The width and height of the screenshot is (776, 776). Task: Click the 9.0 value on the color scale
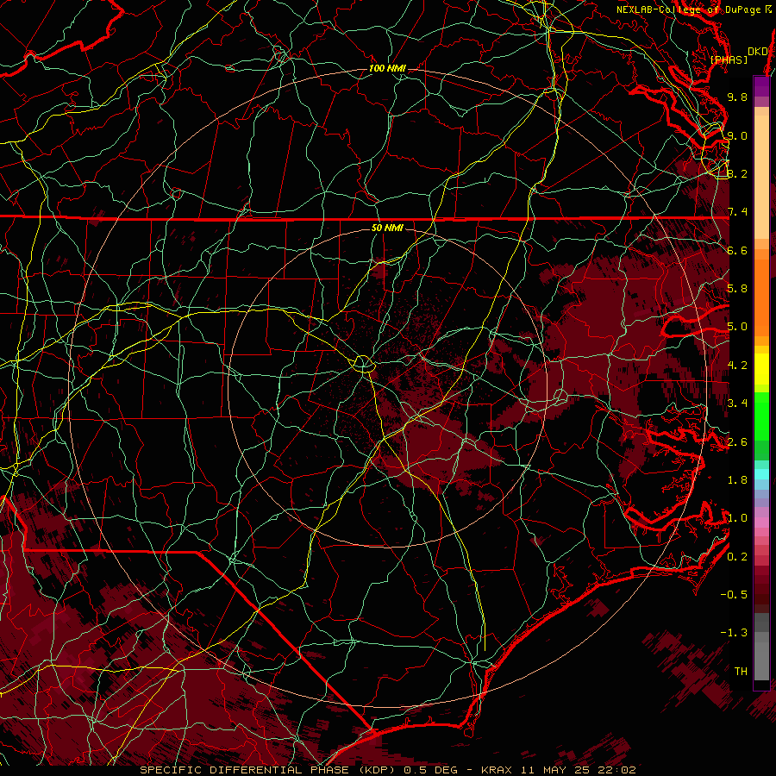pyautogui.click(x=737, y=135)
